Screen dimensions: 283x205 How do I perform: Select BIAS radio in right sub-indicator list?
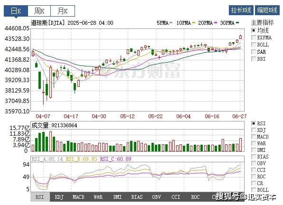(254, 157)
